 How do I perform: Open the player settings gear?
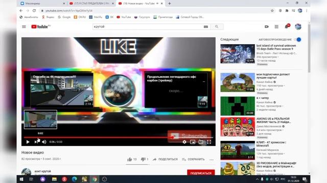[184, 142]
